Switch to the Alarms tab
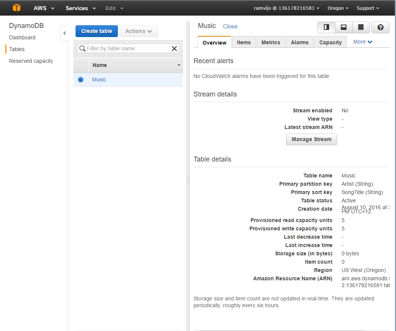396x331 pixels. tap(300, 42)
